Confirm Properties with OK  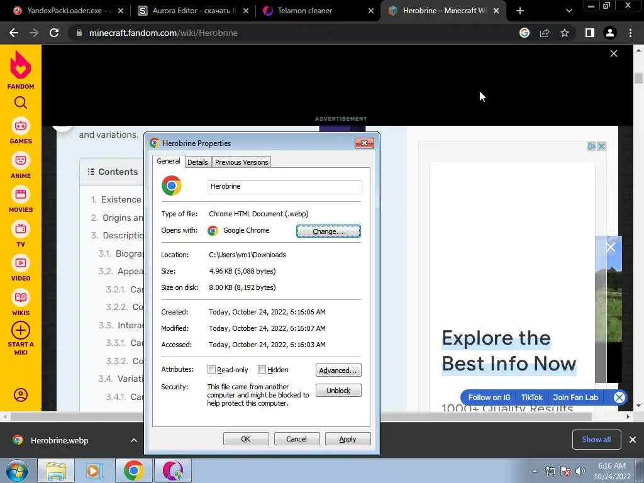246,438
